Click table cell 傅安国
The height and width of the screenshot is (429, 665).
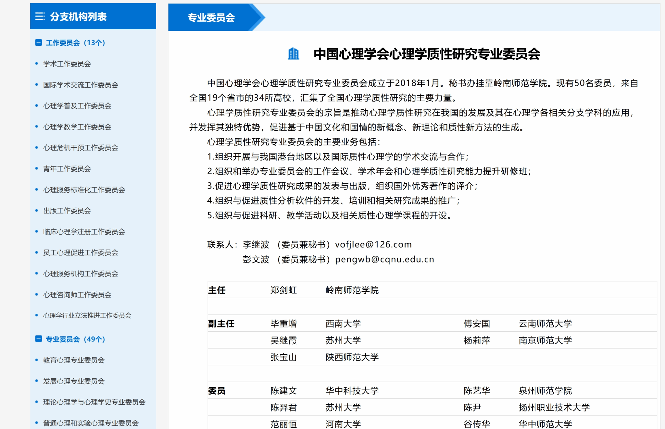coord(477,323)
